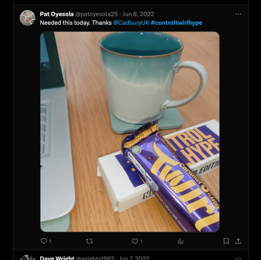Click the 'Needed this today' tweet text
Image resolution: width=261 pixels, height=260 pixels.
pyautogui.click(x=75, y=23)
